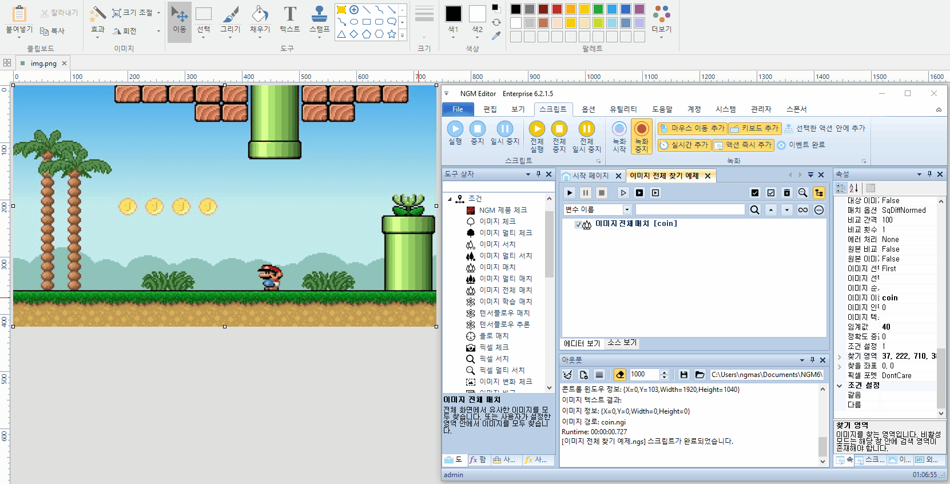
Task: Click the magnifier find icon in script toolbar
Action: click(x=803, y=193)
